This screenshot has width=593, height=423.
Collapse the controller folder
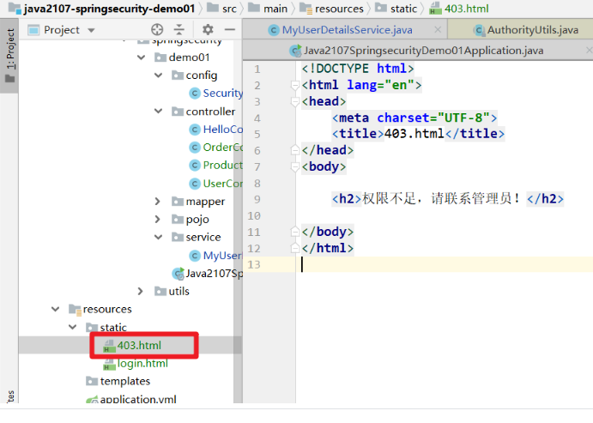coord(159,112)
